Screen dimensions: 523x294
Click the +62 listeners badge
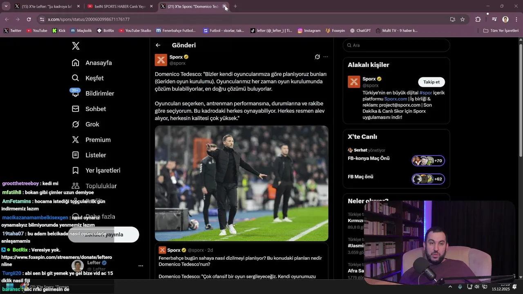(428, 179)
